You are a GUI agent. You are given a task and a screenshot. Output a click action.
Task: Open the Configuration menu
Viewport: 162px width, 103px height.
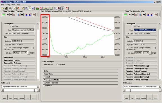click(10, 5)
